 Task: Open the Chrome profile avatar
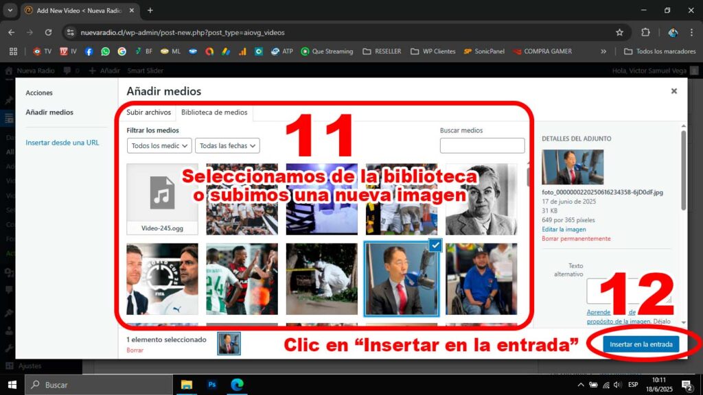pos(673,32)
